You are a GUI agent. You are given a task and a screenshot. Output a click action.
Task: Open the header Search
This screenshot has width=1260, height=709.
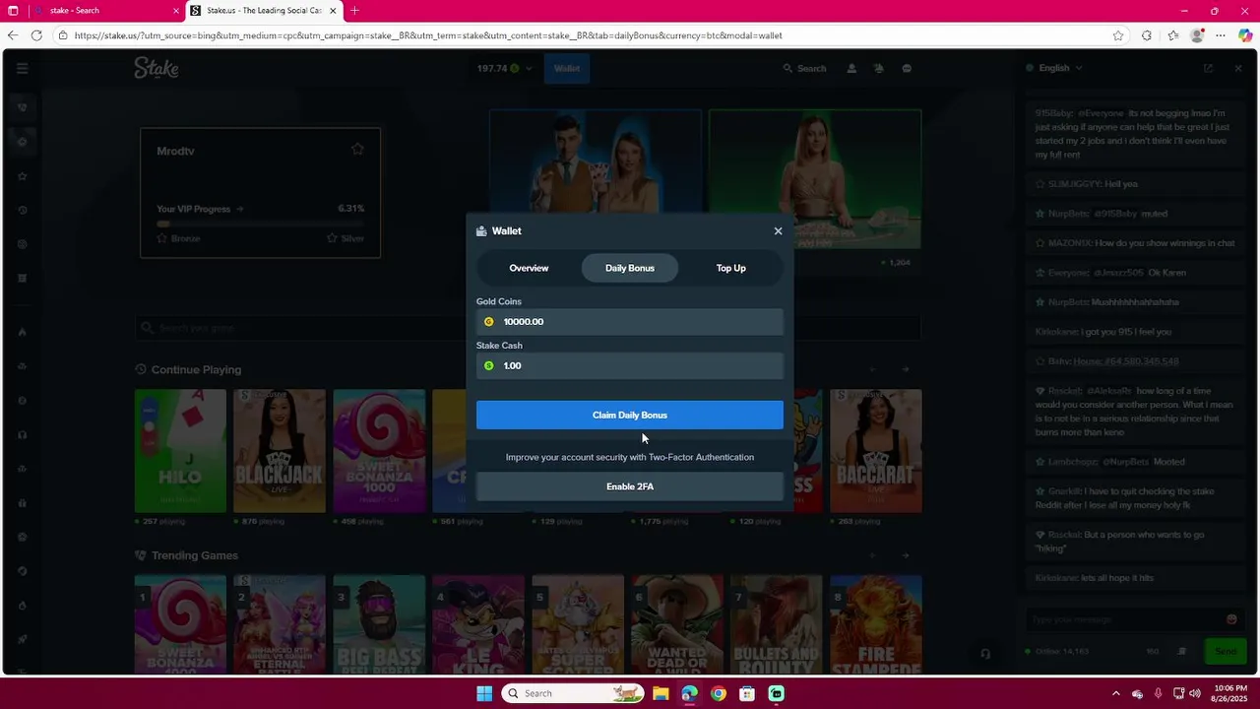click(804, 68)
